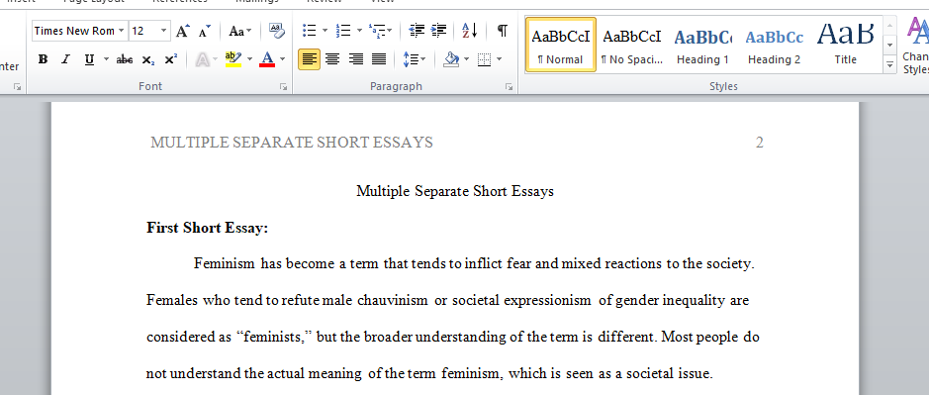Select Align Text Right
Viewport: 929px width, 395px height.
[355, 59]
